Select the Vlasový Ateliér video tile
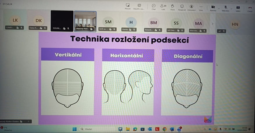The height and width of the screenshot is (133, 255). [85, 21]
